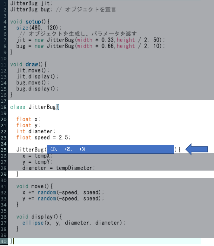Click the "bug = new JitterBug" line

click(x=90, y=46)
